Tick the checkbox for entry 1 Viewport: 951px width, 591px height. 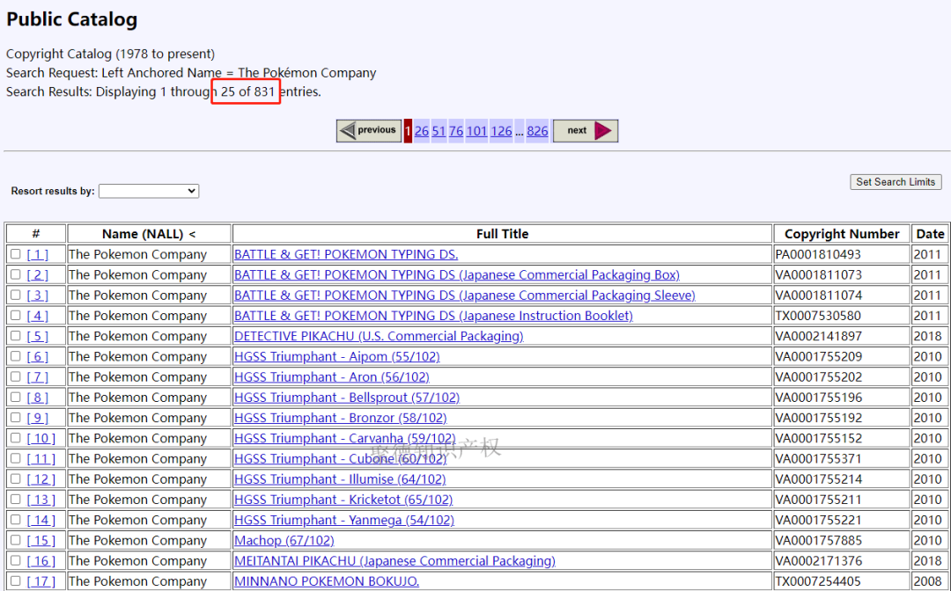click(x=16, y=253)
